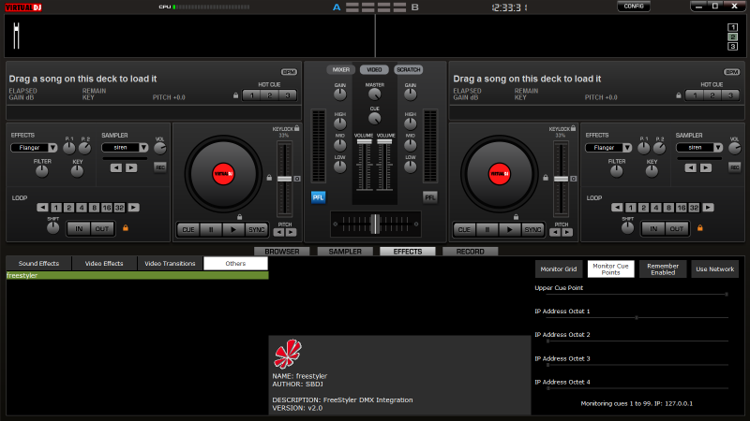
Task: Trigger hot cue 1 on left deck
Action: tap(252, 95)
